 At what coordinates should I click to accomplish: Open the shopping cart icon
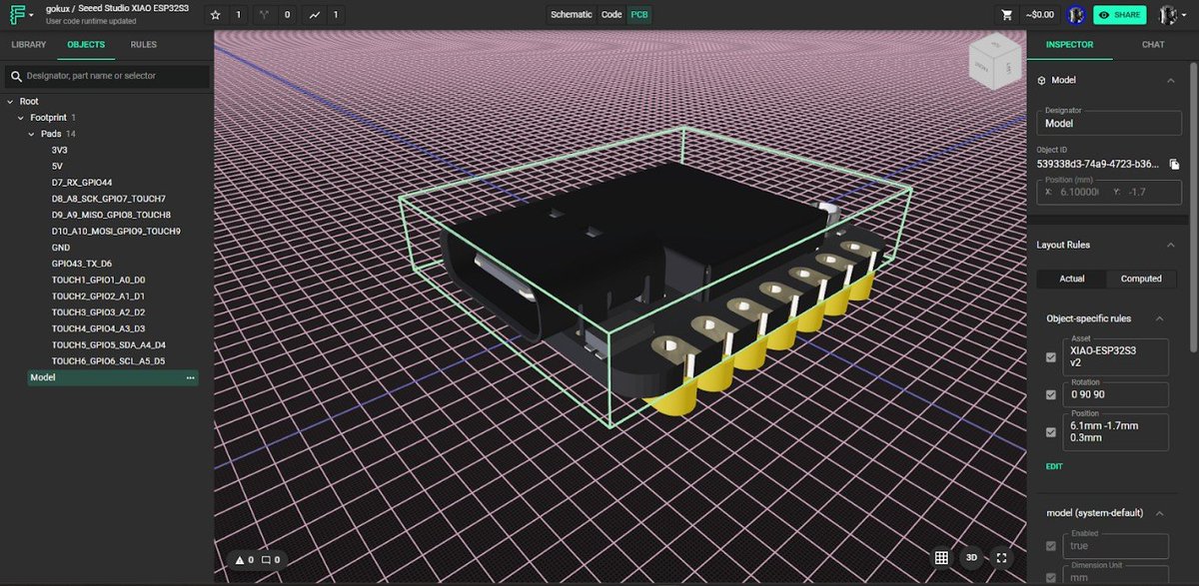pyautogui.click(x=1007, y=14)
